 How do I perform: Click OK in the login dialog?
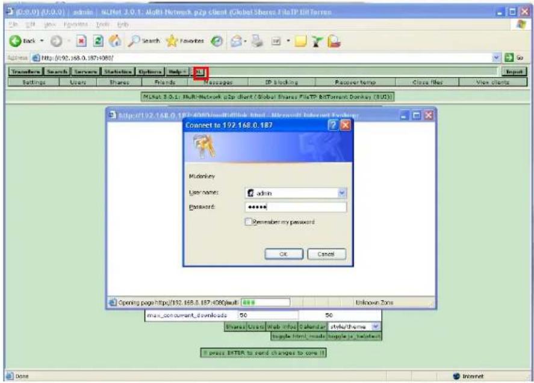tap(284, 254)
